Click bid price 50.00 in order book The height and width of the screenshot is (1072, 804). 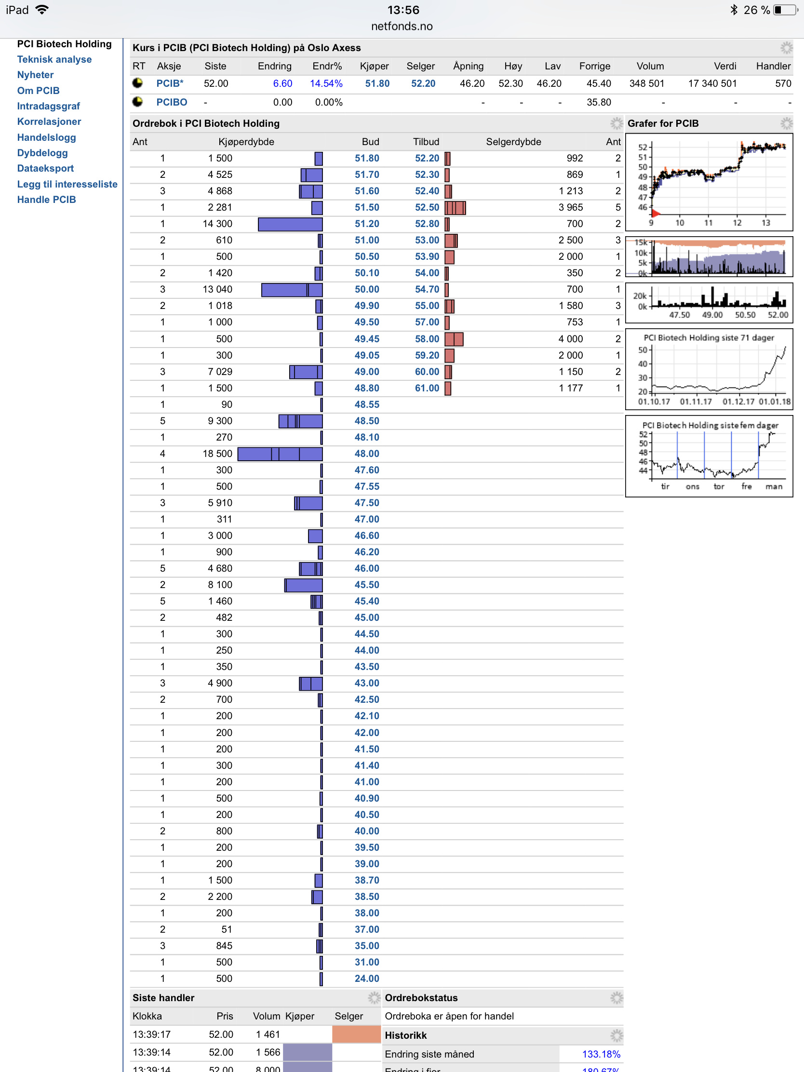[x=367, y=289]
